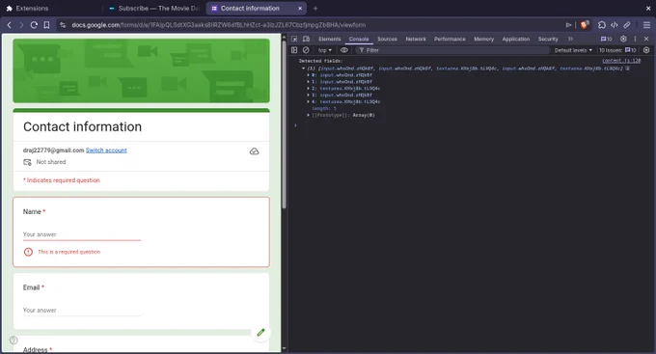
Task: Open the Security tab
Action: point(548,39)
